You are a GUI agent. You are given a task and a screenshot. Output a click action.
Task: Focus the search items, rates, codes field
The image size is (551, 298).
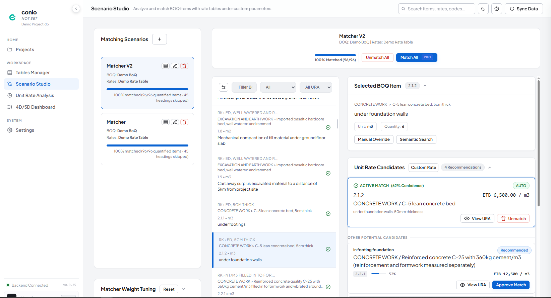[x=436, y=9]
